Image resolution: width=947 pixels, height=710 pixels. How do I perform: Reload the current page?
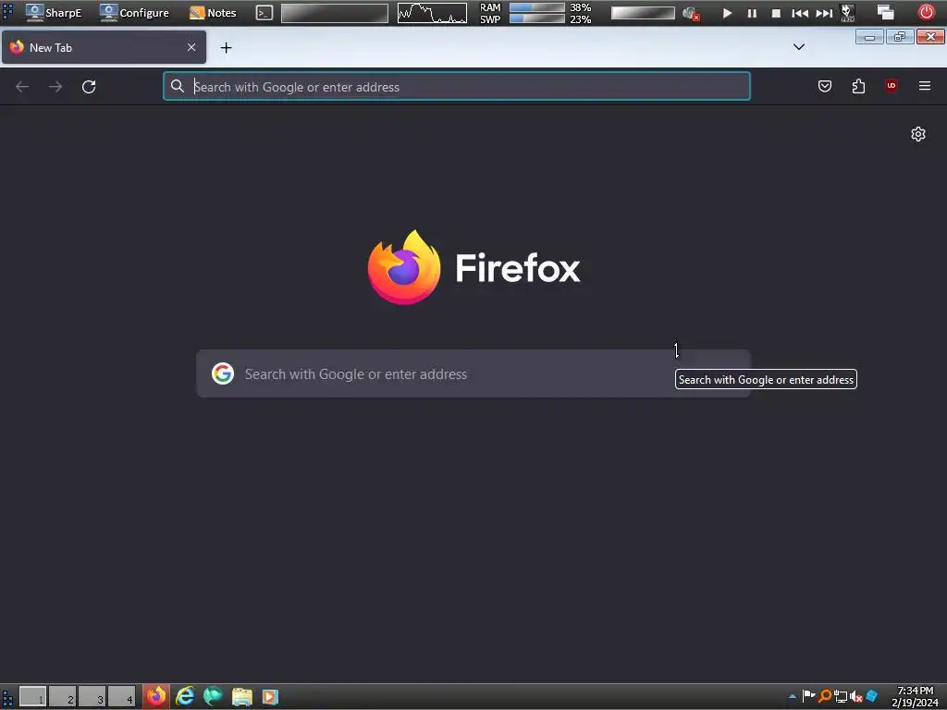click(x=89, y=86)
